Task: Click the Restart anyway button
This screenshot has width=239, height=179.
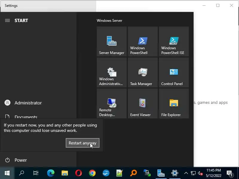Action: [82, 143]
